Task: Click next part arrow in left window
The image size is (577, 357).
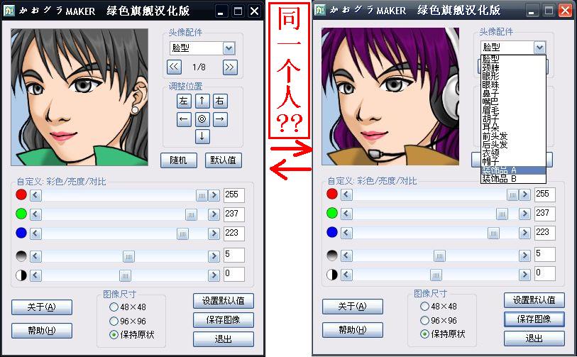Action: pyautogui.click(x=230, y=67)
